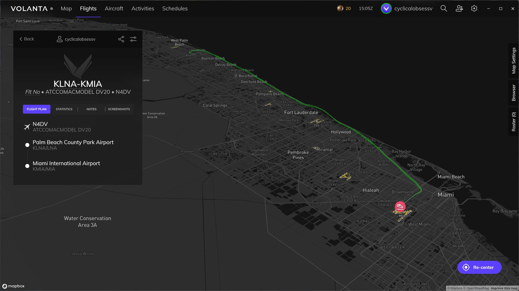The image size is (519, 291).
Task: Expand the Roster (0) side panel
Action: click(x=514, y=122)
